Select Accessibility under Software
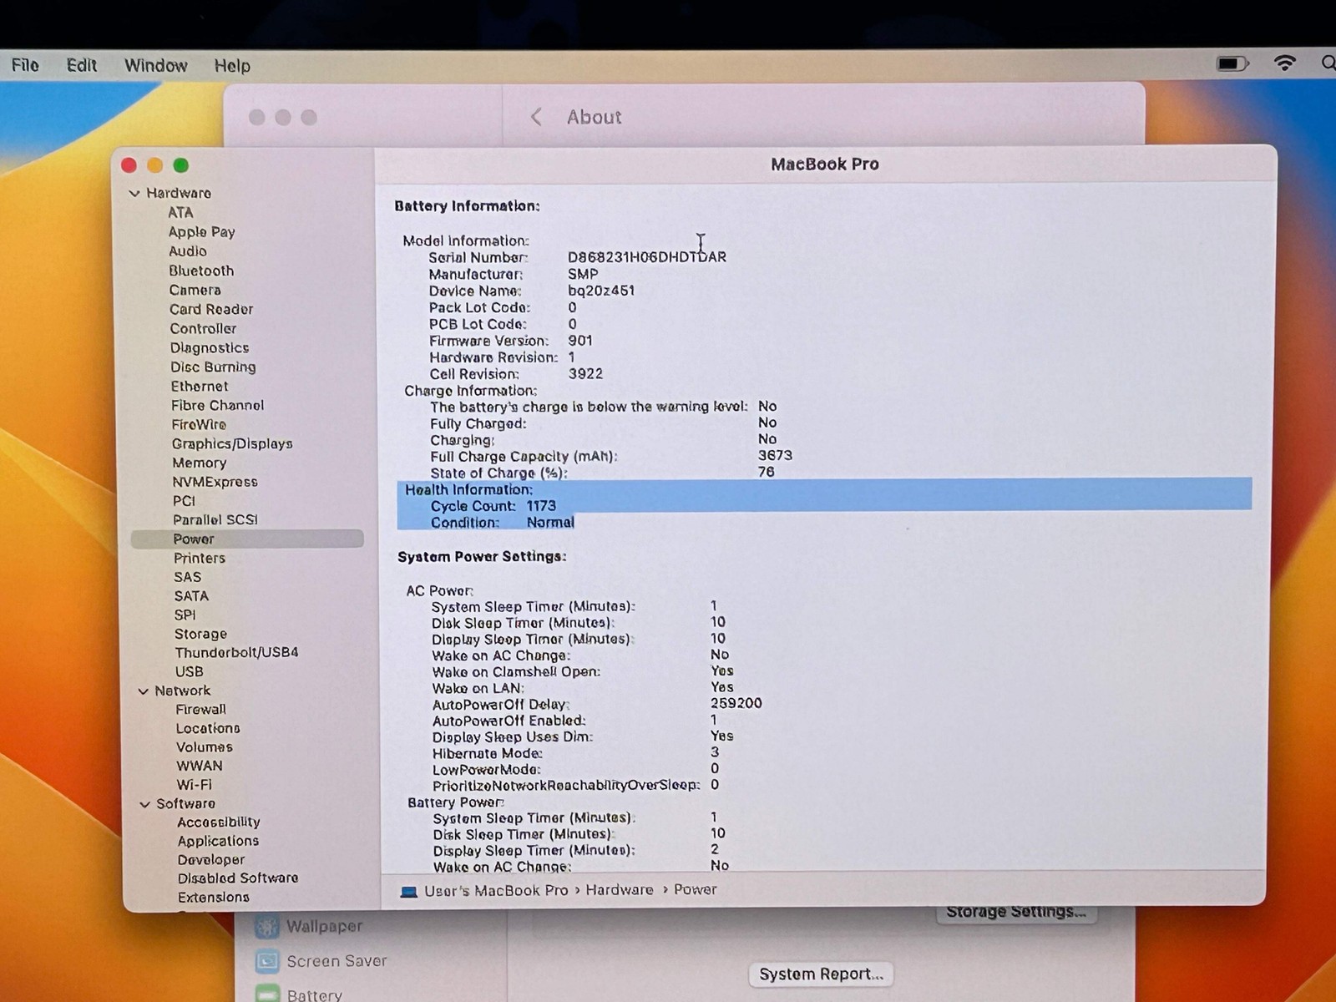 219,822
